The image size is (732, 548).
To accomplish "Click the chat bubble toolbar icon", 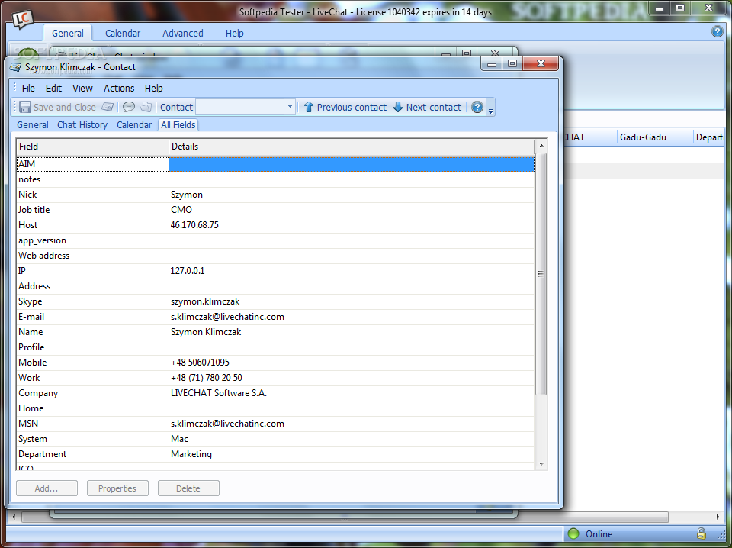I will [x=129, y=107].
